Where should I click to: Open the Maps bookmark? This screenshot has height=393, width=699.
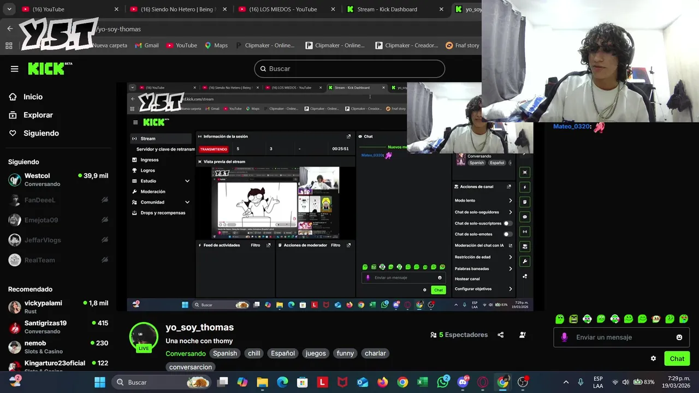216,45
